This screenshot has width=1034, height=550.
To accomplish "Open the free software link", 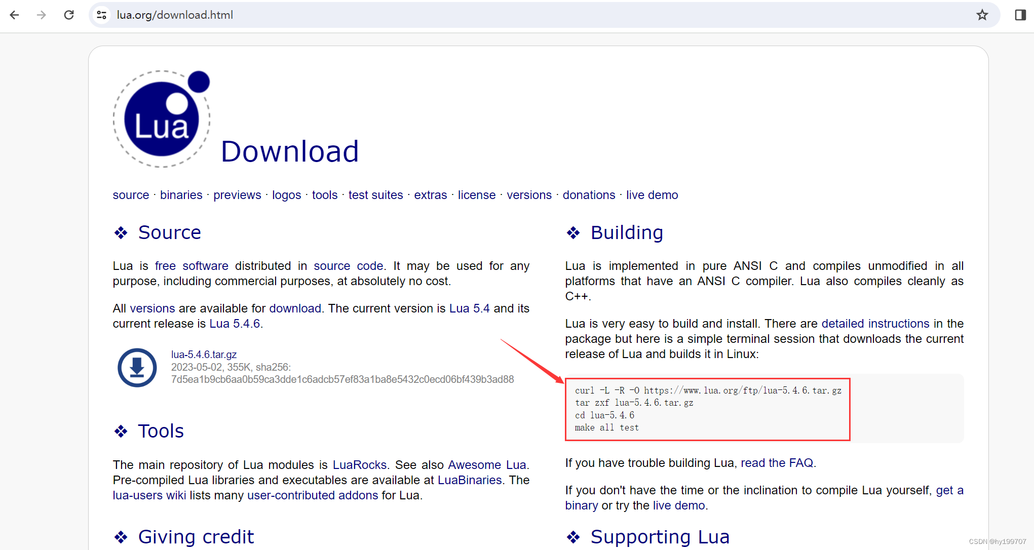I will (191, 265).
